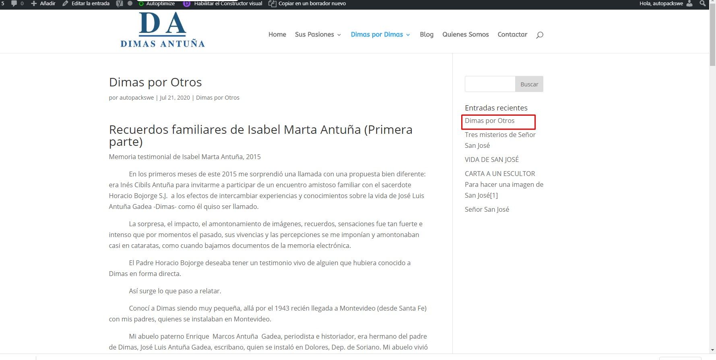
Task: Click the Dimas por Otros category link in post meta
Action: click(218, 98)
